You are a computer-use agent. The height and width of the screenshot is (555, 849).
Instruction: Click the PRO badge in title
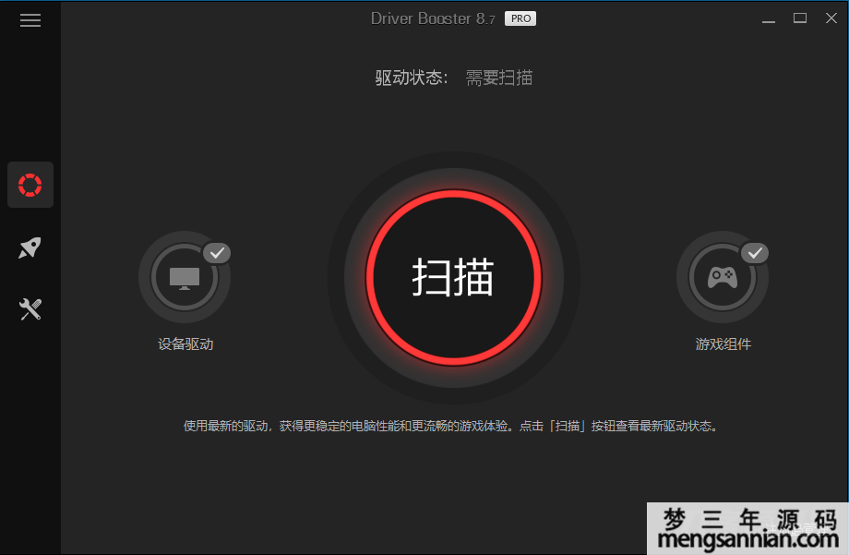(x=520, y=18)
